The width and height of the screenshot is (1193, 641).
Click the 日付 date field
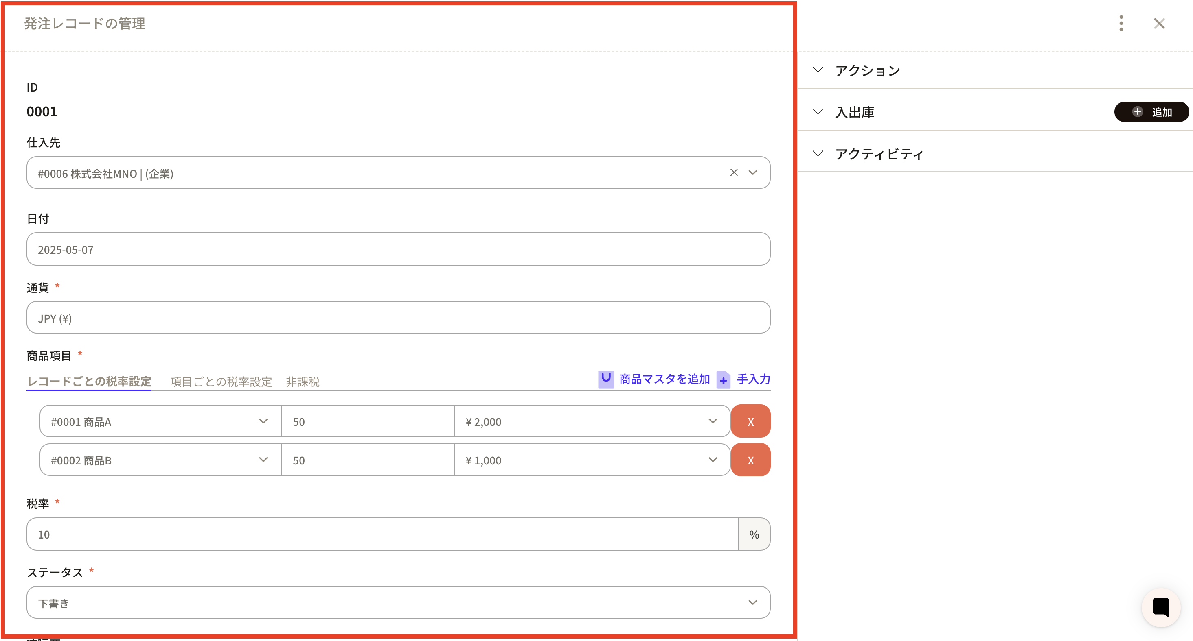tap(398, 249)
